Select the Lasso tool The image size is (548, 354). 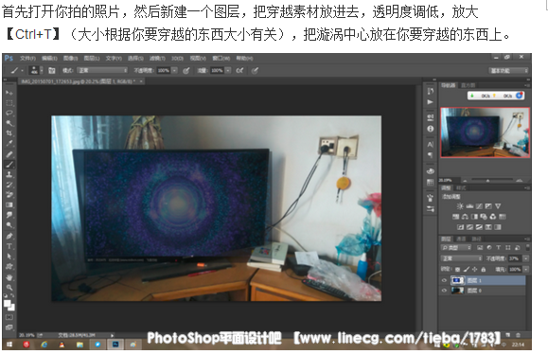click(x=9, y=113)
